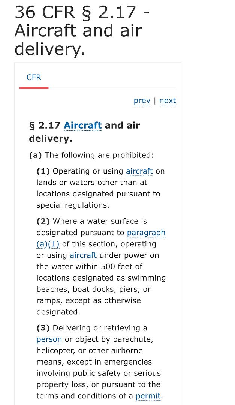
Task: Open Aircraft link in bold section heading
Action: pyautogui.click(x=82, y=125)
